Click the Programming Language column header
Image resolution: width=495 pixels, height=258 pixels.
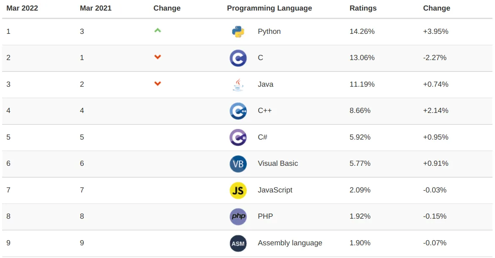pos(269,8)
